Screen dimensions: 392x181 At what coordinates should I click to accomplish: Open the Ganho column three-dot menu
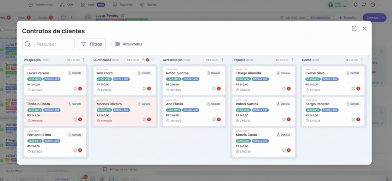pyautogui.click(x=362, y=60)
